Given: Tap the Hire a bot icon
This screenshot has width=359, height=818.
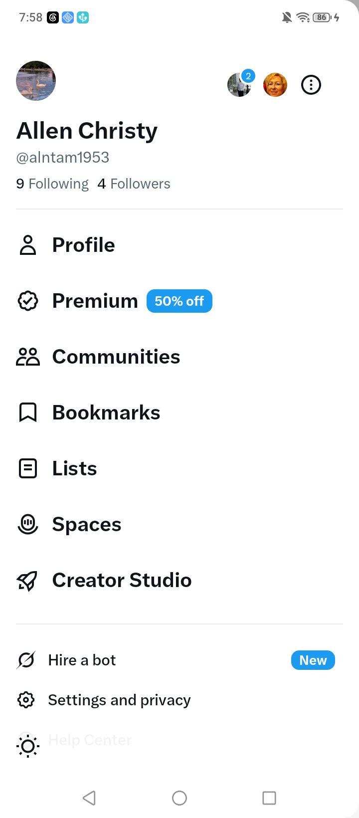Looking at the screenshot, I should pyautogui.click(x=26, y=660).
